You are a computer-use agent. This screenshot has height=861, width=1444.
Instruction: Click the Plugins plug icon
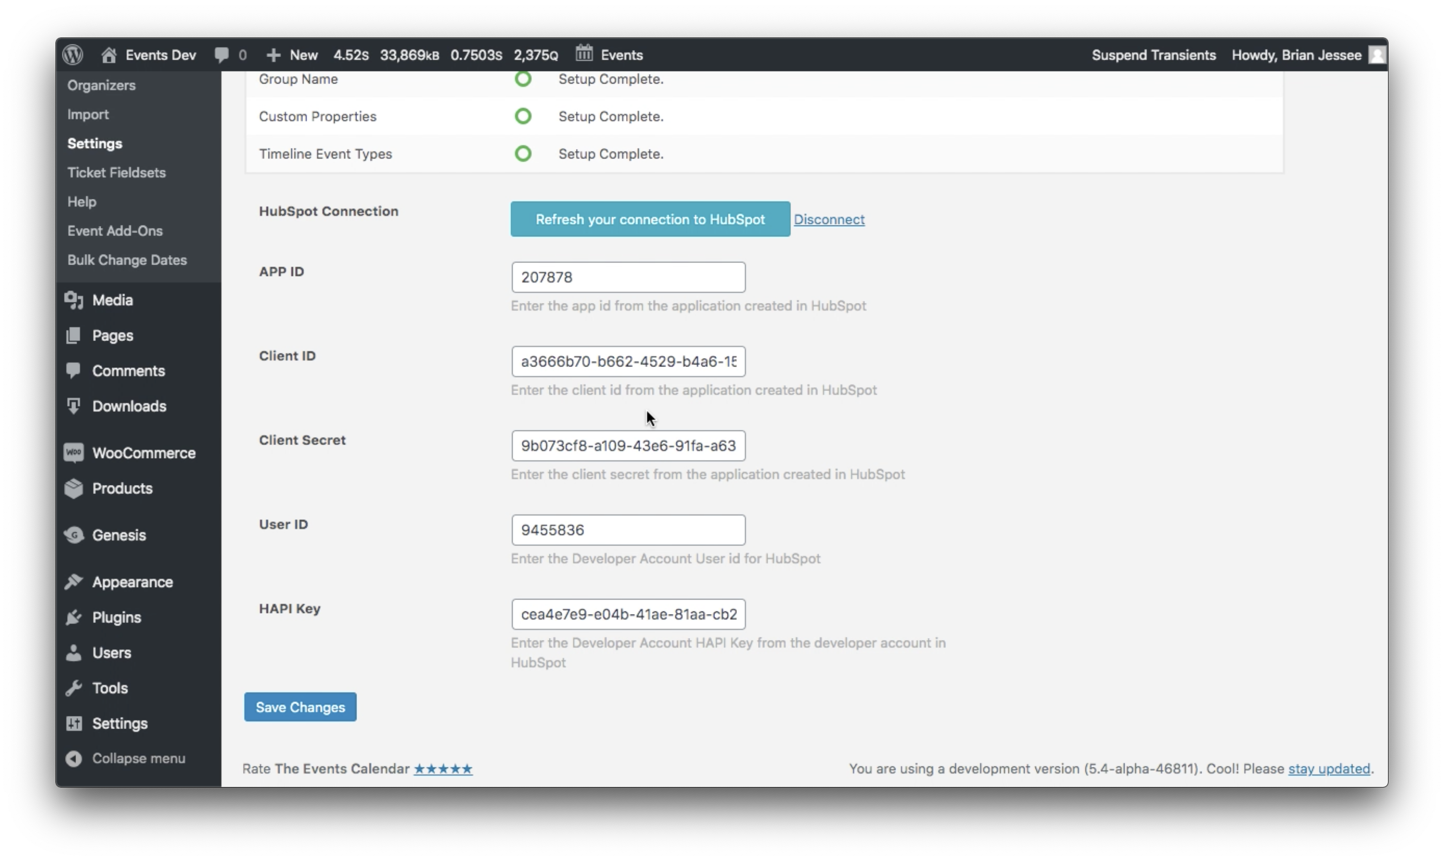73,617
